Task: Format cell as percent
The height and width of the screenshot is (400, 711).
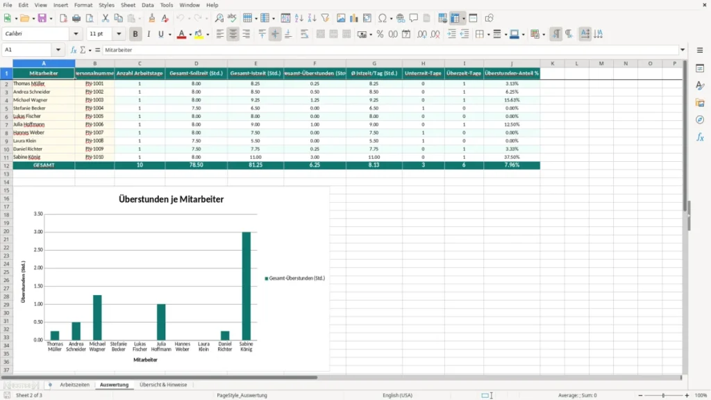Action: (380, 34)
